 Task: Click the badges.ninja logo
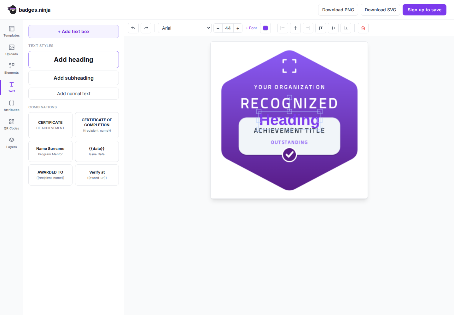(x=29, y=10)
